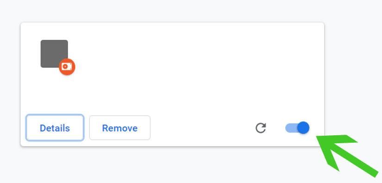This screenshot has height=183, width=382.
Task: Click the reload icon beside the toggle
Action: tap(261, 128)
